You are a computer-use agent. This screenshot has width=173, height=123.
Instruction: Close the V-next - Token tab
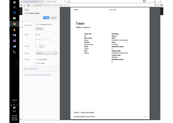65,1
